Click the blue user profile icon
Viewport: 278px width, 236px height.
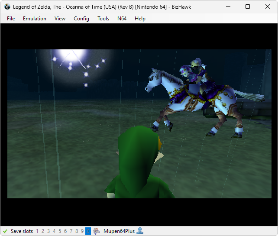(x=140, y=231)
